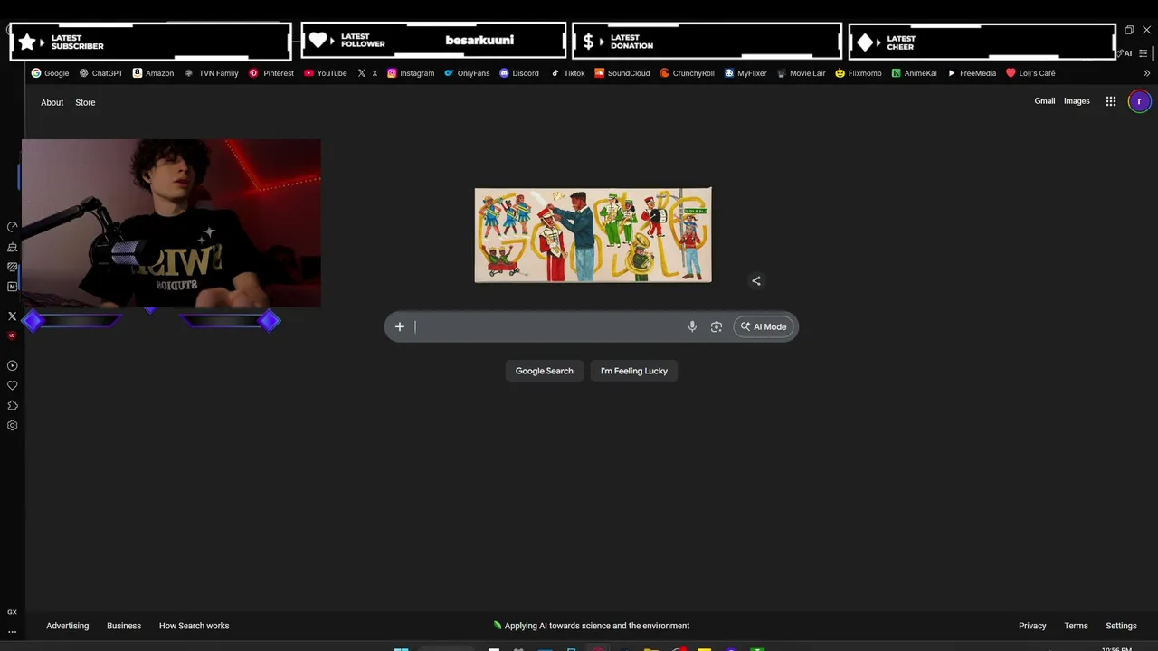The image size is (1158, 651).
Task: Open the Player icon in sidebar
Action: click(12, 366)
